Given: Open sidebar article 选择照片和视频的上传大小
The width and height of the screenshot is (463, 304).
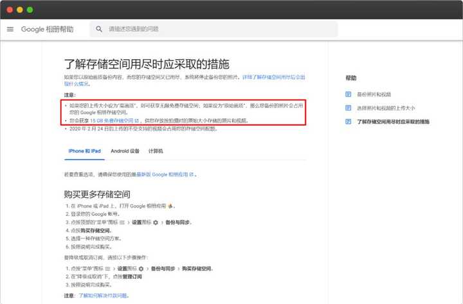Looking at the screenshot, I should pyautogui.click(x=386, y=108).
